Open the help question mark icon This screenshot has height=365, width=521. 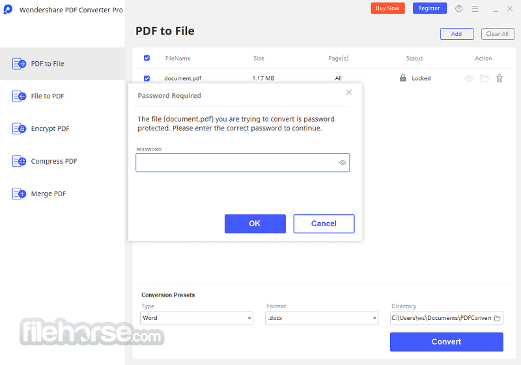(x=458, y=8)
